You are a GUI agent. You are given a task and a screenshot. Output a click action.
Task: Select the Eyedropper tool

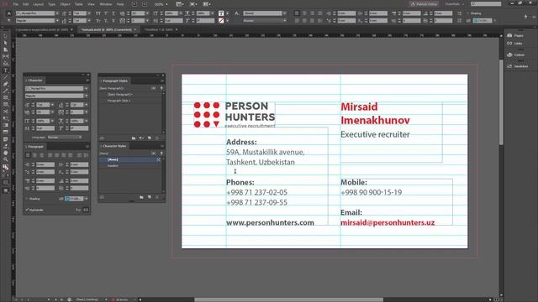[5, 146]
